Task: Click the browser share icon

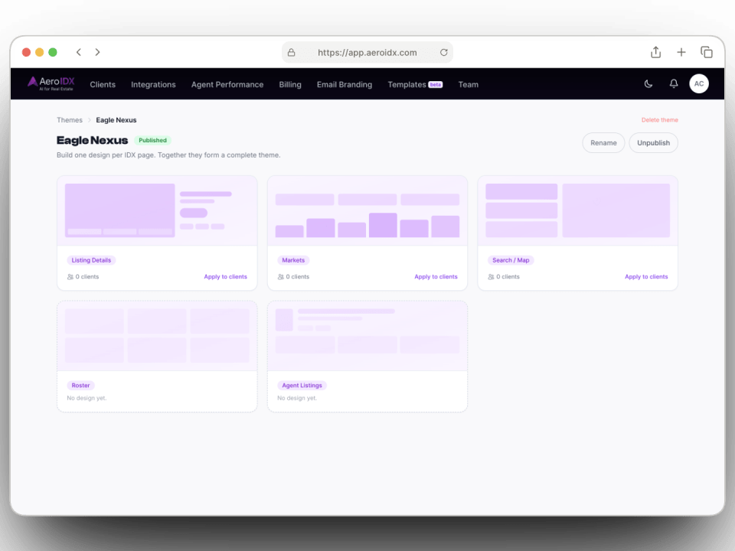Action: 656,52
